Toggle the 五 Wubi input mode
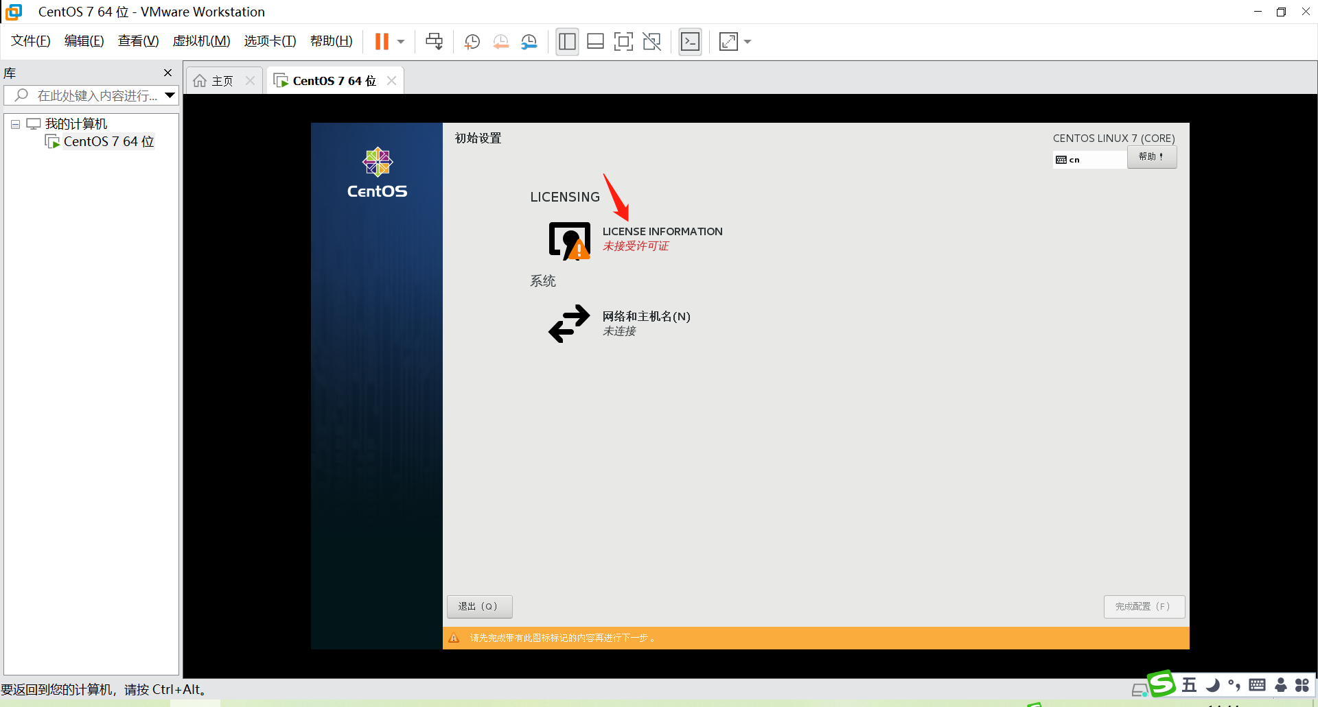This screenshot has width=1318, height=707. tap(1189, 685)
